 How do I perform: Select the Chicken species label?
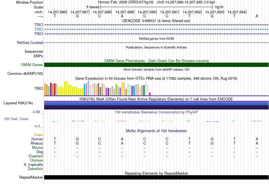pyautogui.click(x=36, y=160)
